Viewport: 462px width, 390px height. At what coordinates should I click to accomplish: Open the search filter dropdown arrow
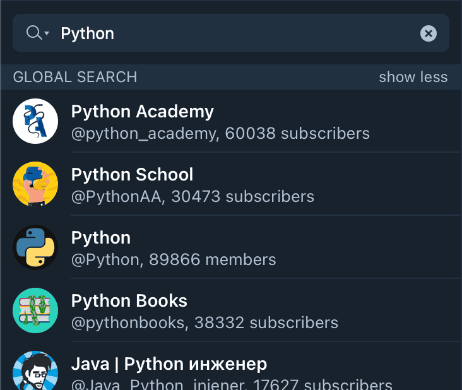pos(47,34)
